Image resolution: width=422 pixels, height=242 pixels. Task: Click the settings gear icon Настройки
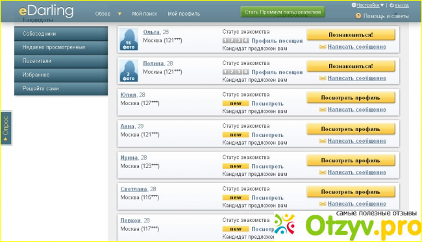pos(354,5)
